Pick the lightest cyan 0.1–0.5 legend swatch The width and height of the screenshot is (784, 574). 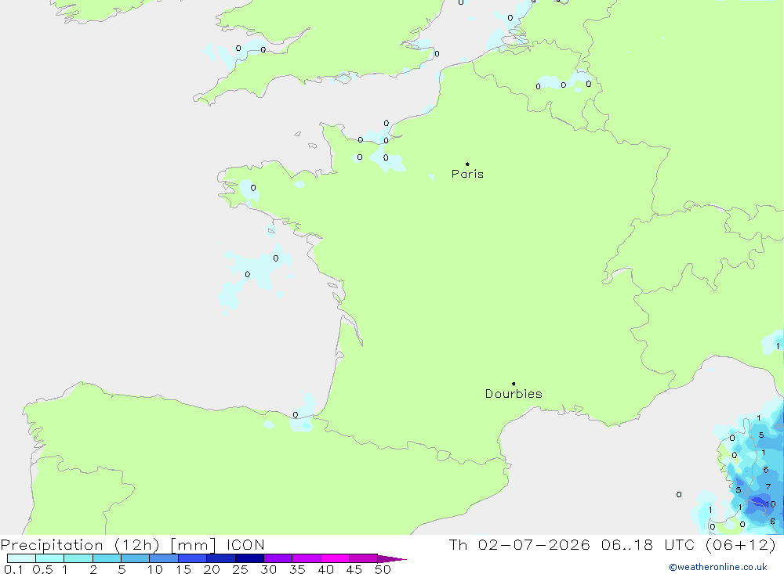(x=21, y=558)
